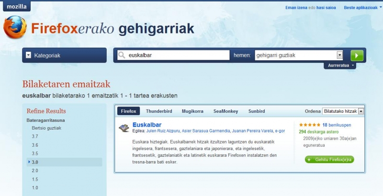Image resolution: width=383 pixels, height=196 pixels.
Task: Click author Juanan Pereira Varela
Action: (x=252, y=131)
